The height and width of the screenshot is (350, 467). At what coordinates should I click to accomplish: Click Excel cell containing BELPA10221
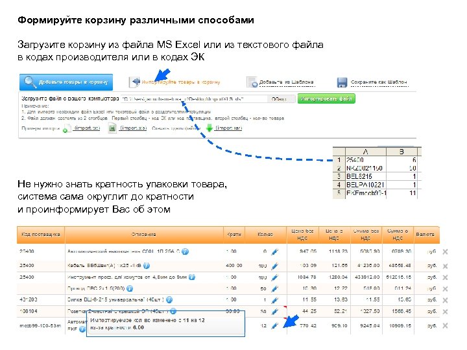pos(366,185)
